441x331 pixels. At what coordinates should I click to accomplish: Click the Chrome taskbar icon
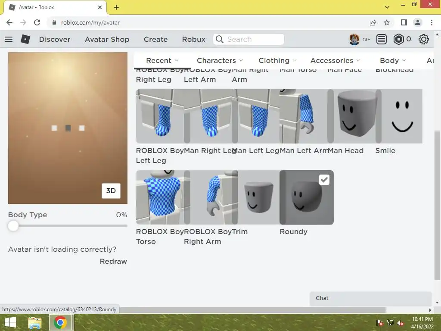pos(60,322)
